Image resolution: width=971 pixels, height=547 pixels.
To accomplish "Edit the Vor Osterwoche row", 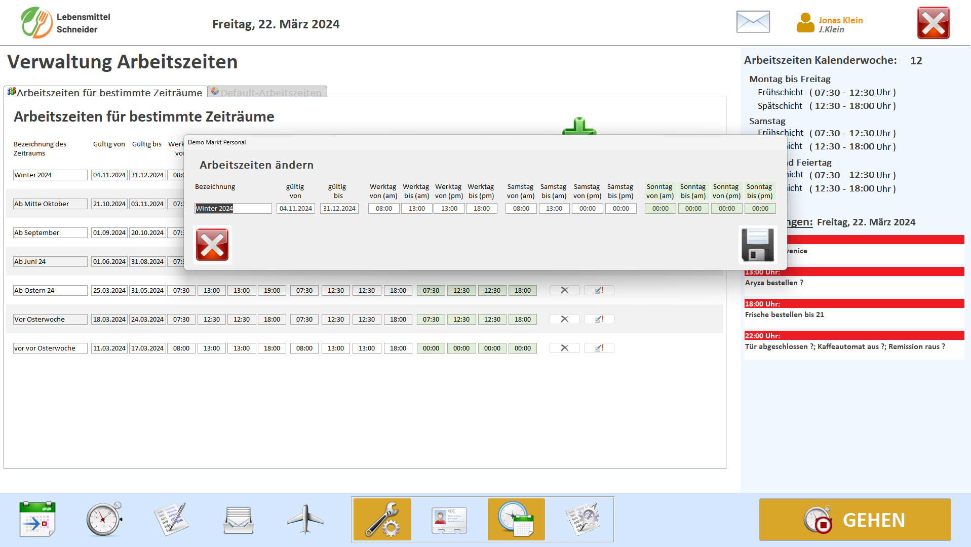I will tap(599, 319).
